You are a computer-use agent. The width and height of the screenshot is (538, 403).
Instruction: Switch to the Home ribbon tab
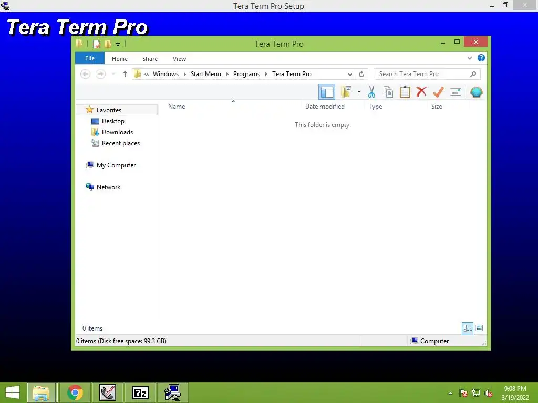(x=120, y=59)
